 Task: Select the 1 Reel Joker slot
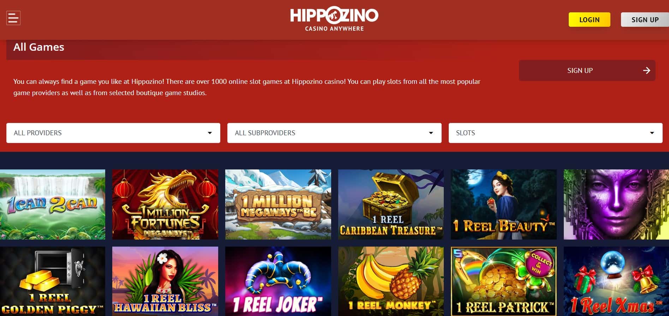pyautogui.click(x=278, y=281)
